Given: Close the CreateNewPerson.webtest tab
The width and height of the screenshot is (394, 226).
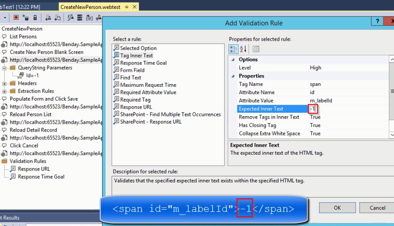Looking at the screenshot, I should click(x=134, y=7).
